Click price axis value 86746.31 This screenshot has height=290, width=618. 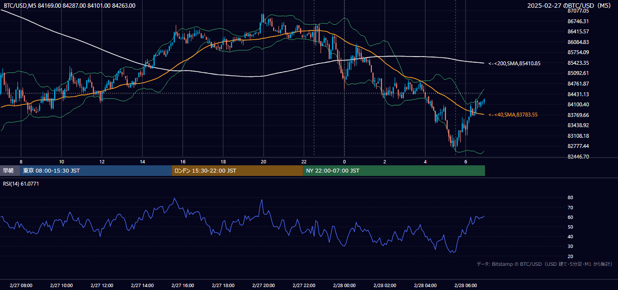[578, 21]
